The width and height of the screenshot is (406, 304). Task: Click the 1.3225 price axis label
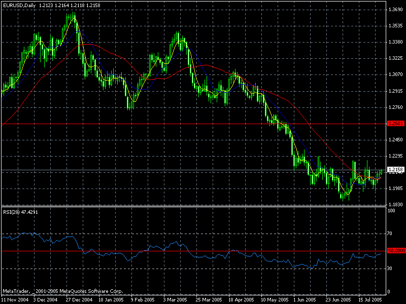(396, 58)
